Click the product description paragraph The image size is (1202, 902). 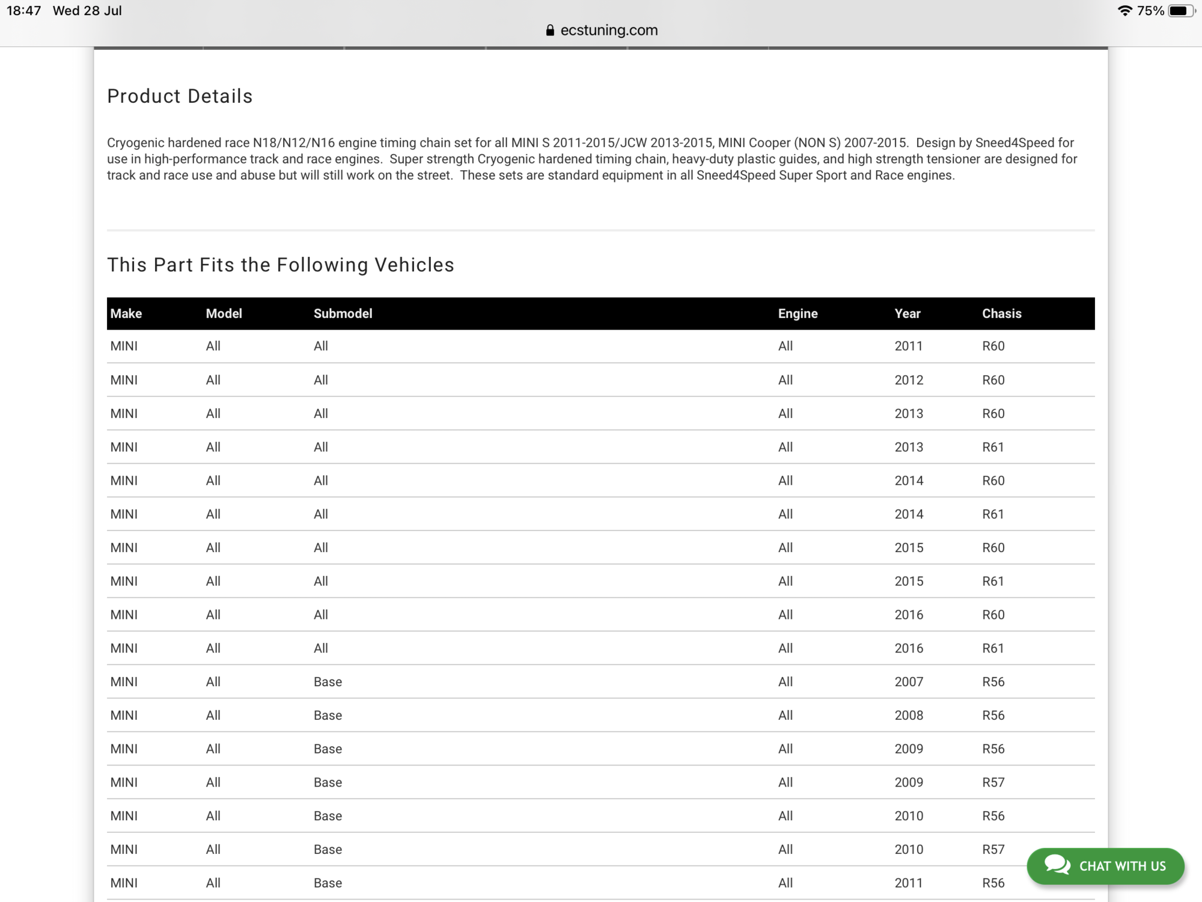click(592, 159)
